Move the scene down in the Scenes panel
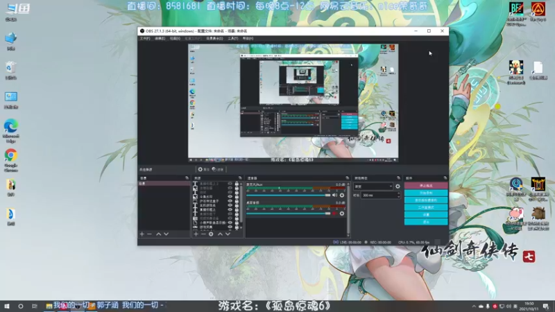Viewport: 555px width, 312px height. click(x=166, y=234)
